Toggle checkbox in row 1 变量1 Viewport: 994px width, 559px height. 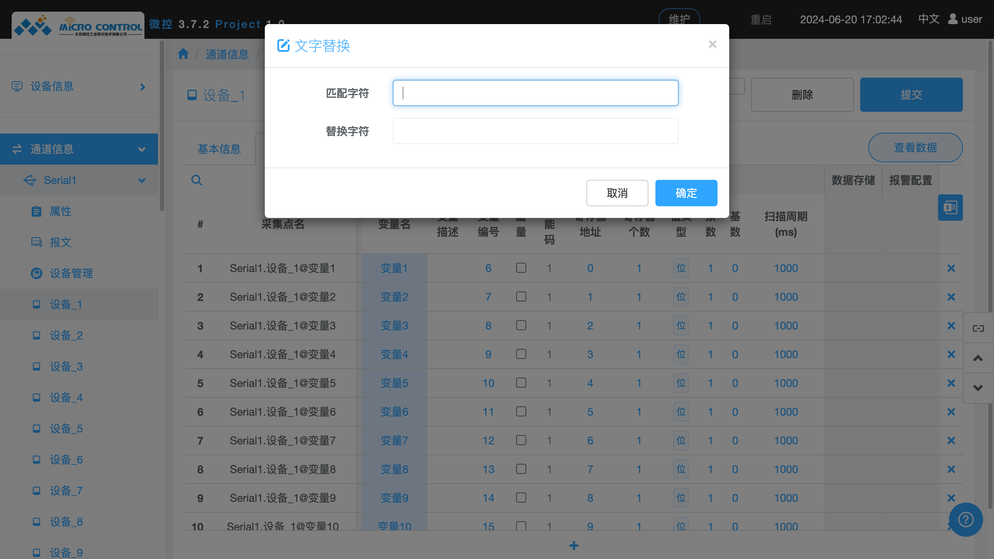pos(521,268)
